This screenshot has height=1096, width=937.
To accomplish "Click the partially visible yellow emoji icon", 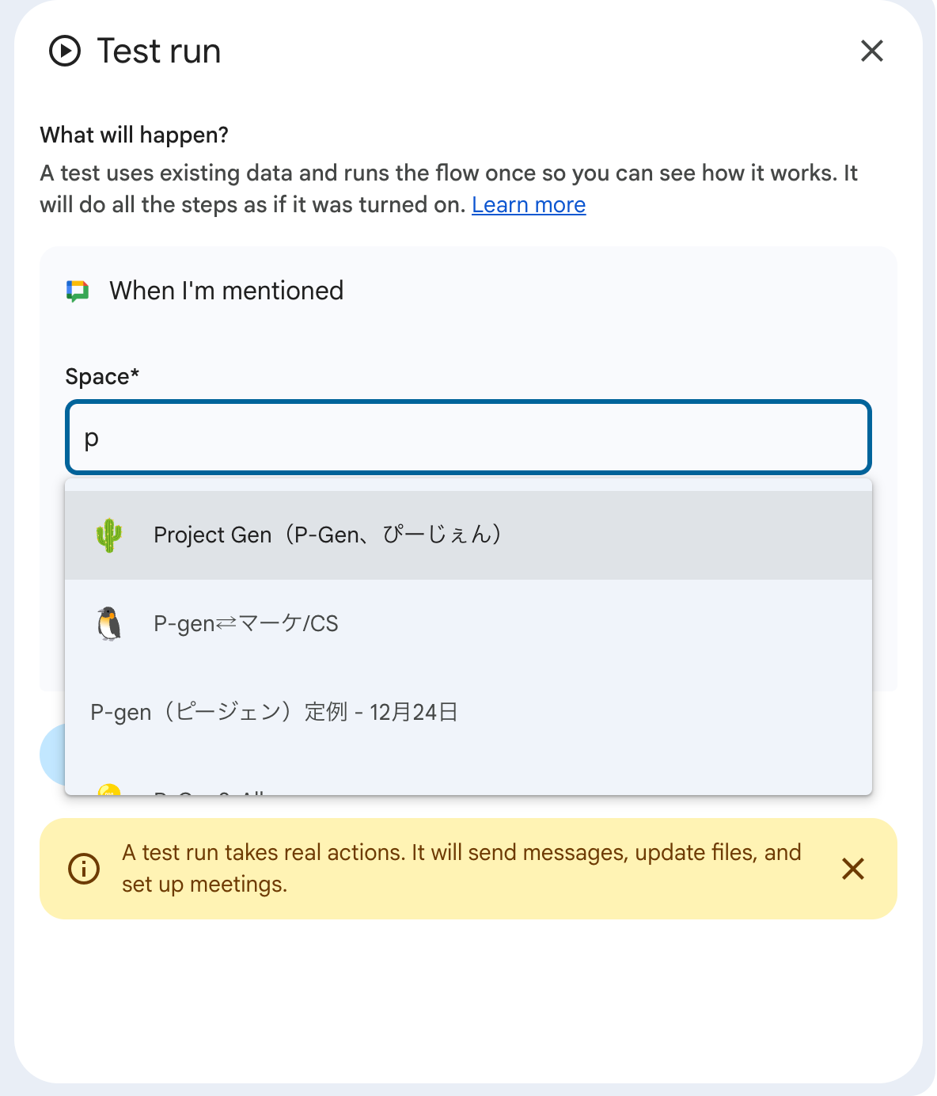I will point(108,790).
